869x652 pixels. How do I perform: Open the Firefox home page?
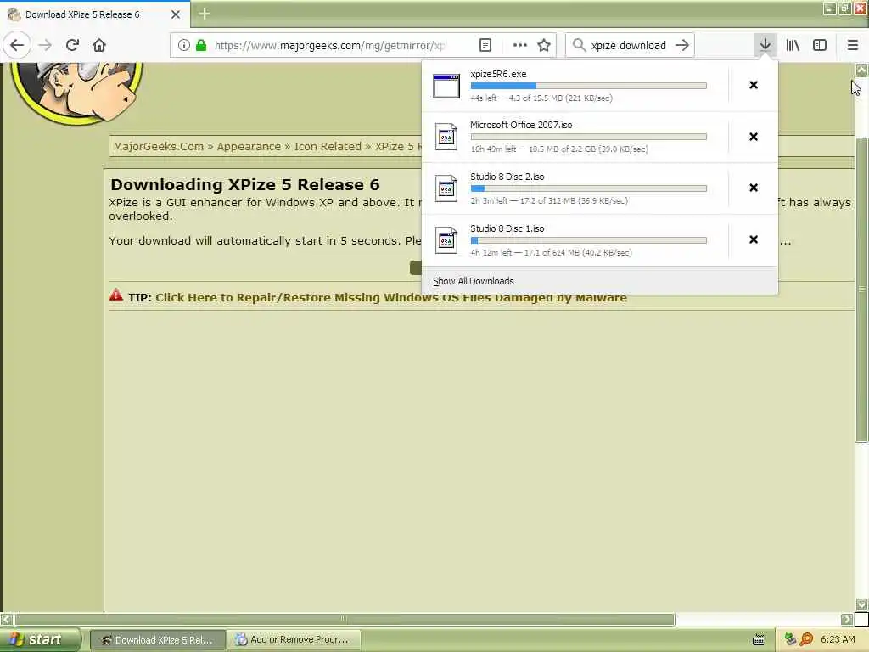click(x=99, y=45)
